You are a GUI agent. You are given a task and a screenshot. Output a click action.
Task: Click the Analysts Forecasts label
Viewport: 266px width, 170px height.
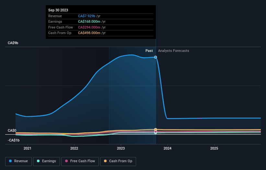click(174, 51)
